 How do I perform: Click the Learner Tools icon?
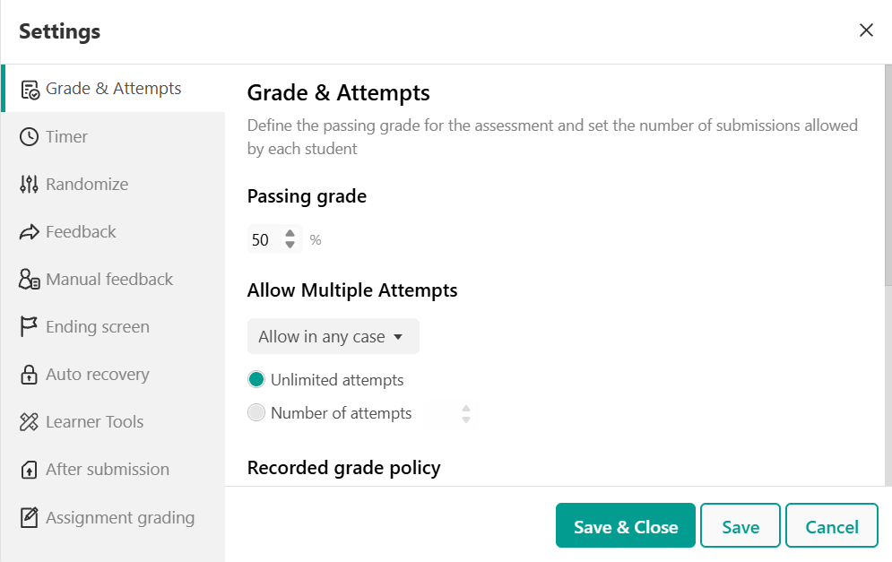[29, 422]
